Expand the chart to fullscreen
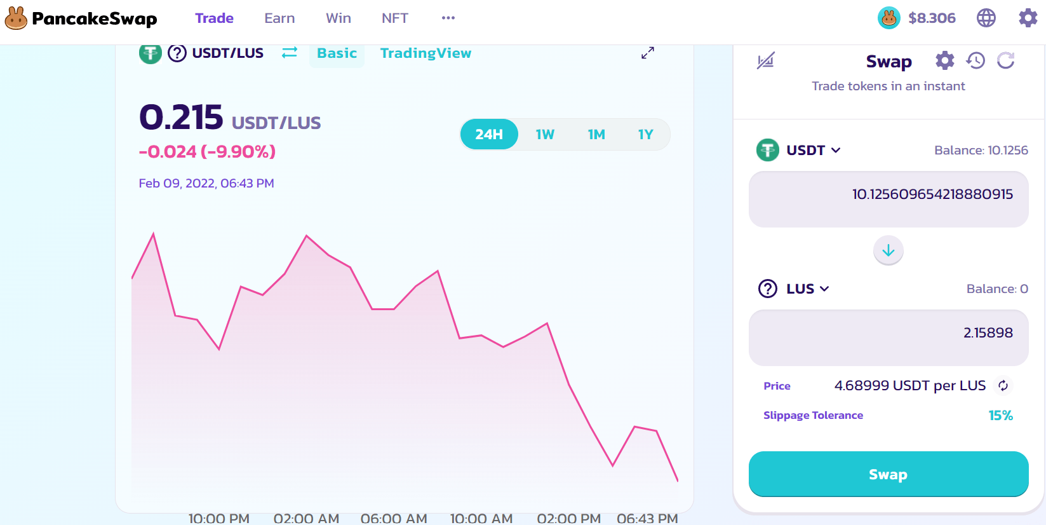The height and width of the screenshot is (525, 1046). [647, 53]
